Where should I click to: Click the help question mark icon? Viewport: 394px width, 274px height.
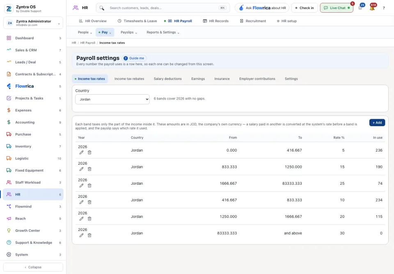pos(384,8)
